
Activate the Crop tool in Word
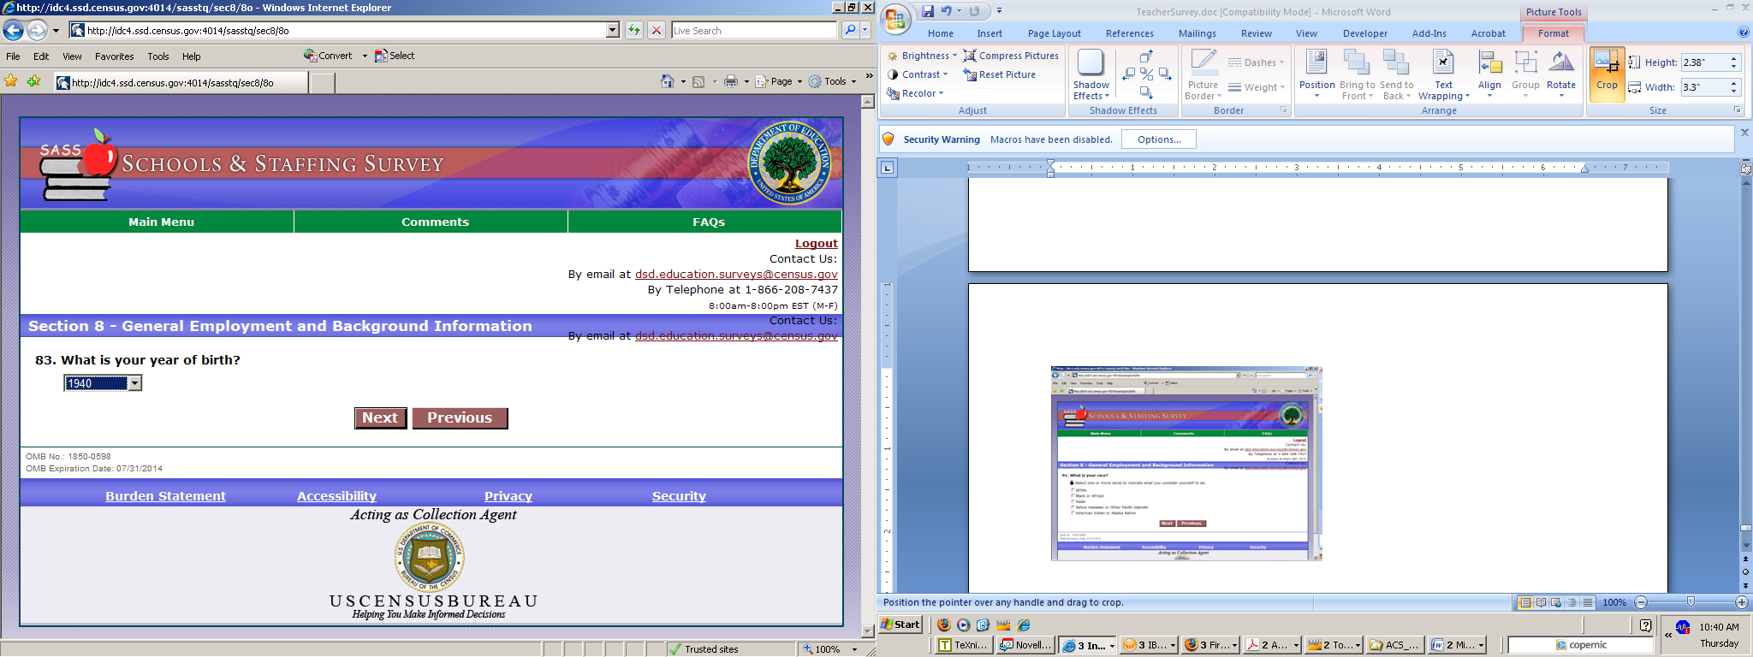(1607, 74)
